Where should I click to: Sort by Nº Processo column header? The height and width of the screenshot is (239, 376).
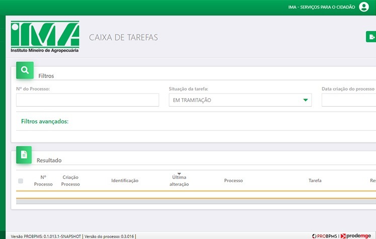[43, 181]
